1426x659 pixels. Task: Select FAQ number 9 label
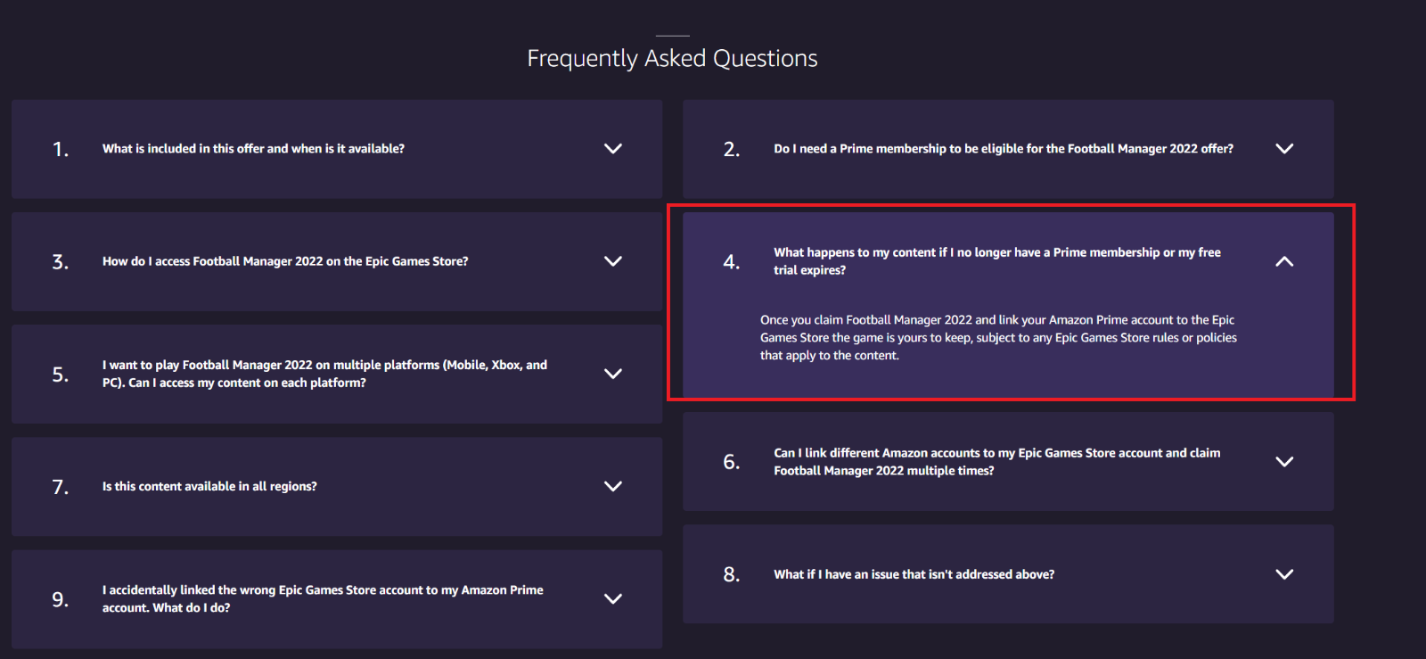(60, 599)
